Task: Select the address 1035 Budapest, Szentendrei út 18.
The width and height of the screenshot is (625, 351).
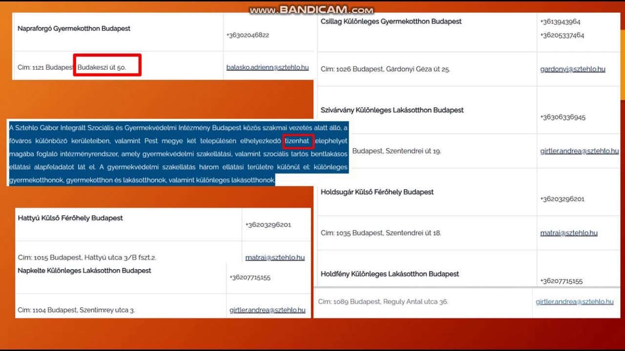Action: click(x=389, y=234)
